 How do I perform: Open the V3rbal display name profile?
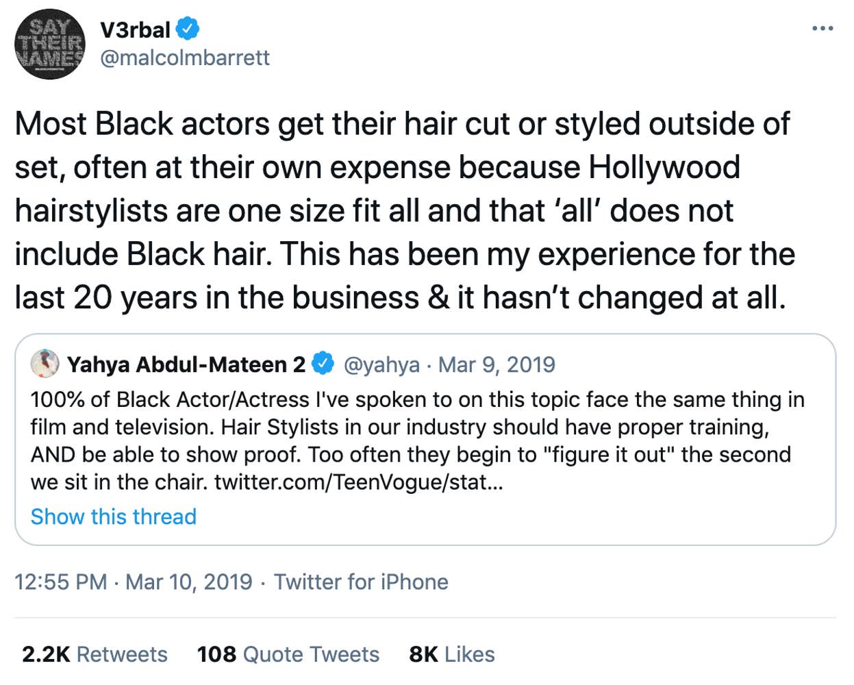(135, 29)
